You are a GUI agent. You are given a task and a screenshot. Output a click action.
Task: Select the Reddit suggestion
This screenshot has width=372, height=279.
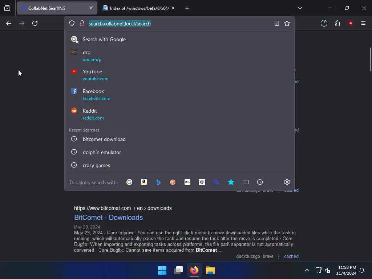[x=179, y=114]
